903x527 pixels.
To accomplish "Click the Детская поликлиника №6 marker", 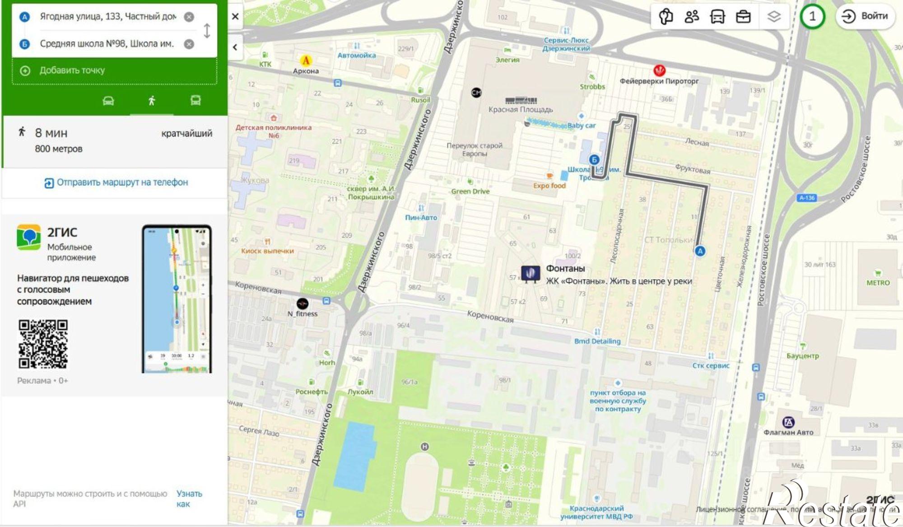I will coord(273,118).
